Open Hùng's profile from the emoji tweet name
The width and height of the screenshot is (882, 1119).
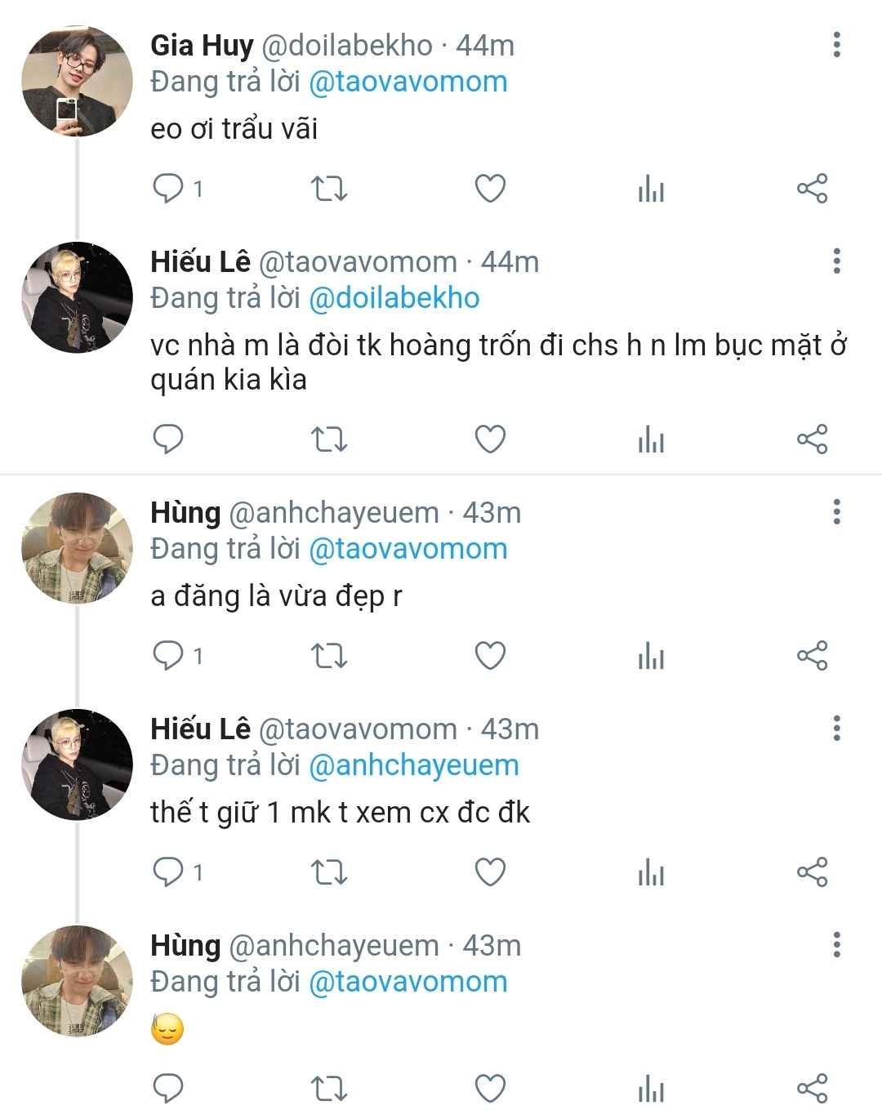185,945
